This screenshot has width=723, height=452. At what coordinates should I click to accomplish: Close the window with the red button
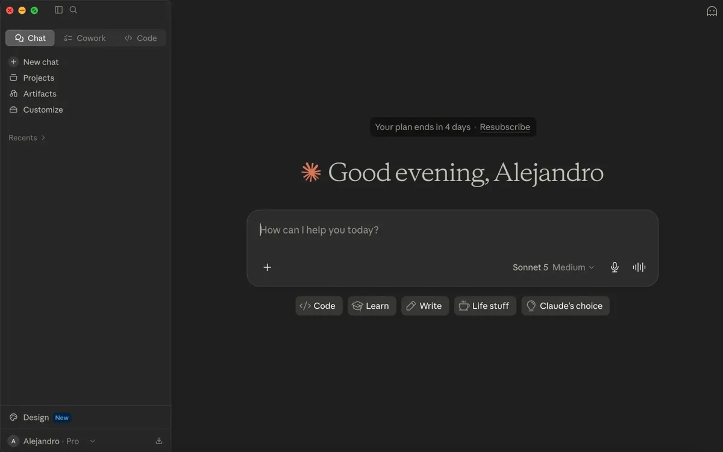10,10
